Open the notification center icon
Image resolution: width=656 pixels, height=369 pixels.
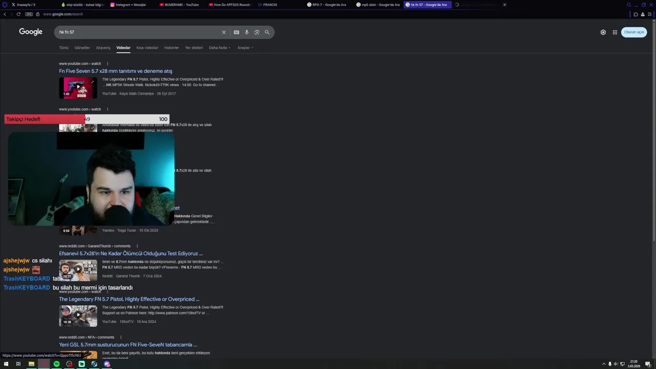click(648, 364)
